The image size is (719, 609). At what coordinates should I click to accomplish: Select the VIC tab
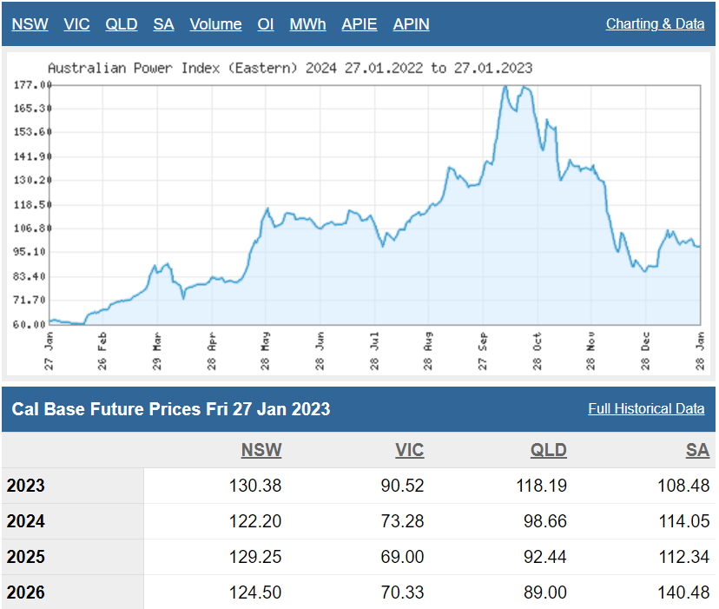tap(76, 24)
